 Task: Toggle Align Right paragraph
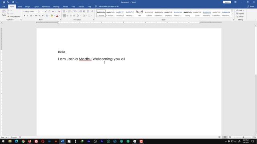[x=71, y=16]
